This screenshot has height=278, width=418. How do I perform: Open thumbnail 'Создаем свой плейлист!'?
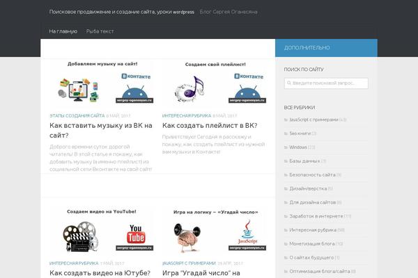point(215,83)
